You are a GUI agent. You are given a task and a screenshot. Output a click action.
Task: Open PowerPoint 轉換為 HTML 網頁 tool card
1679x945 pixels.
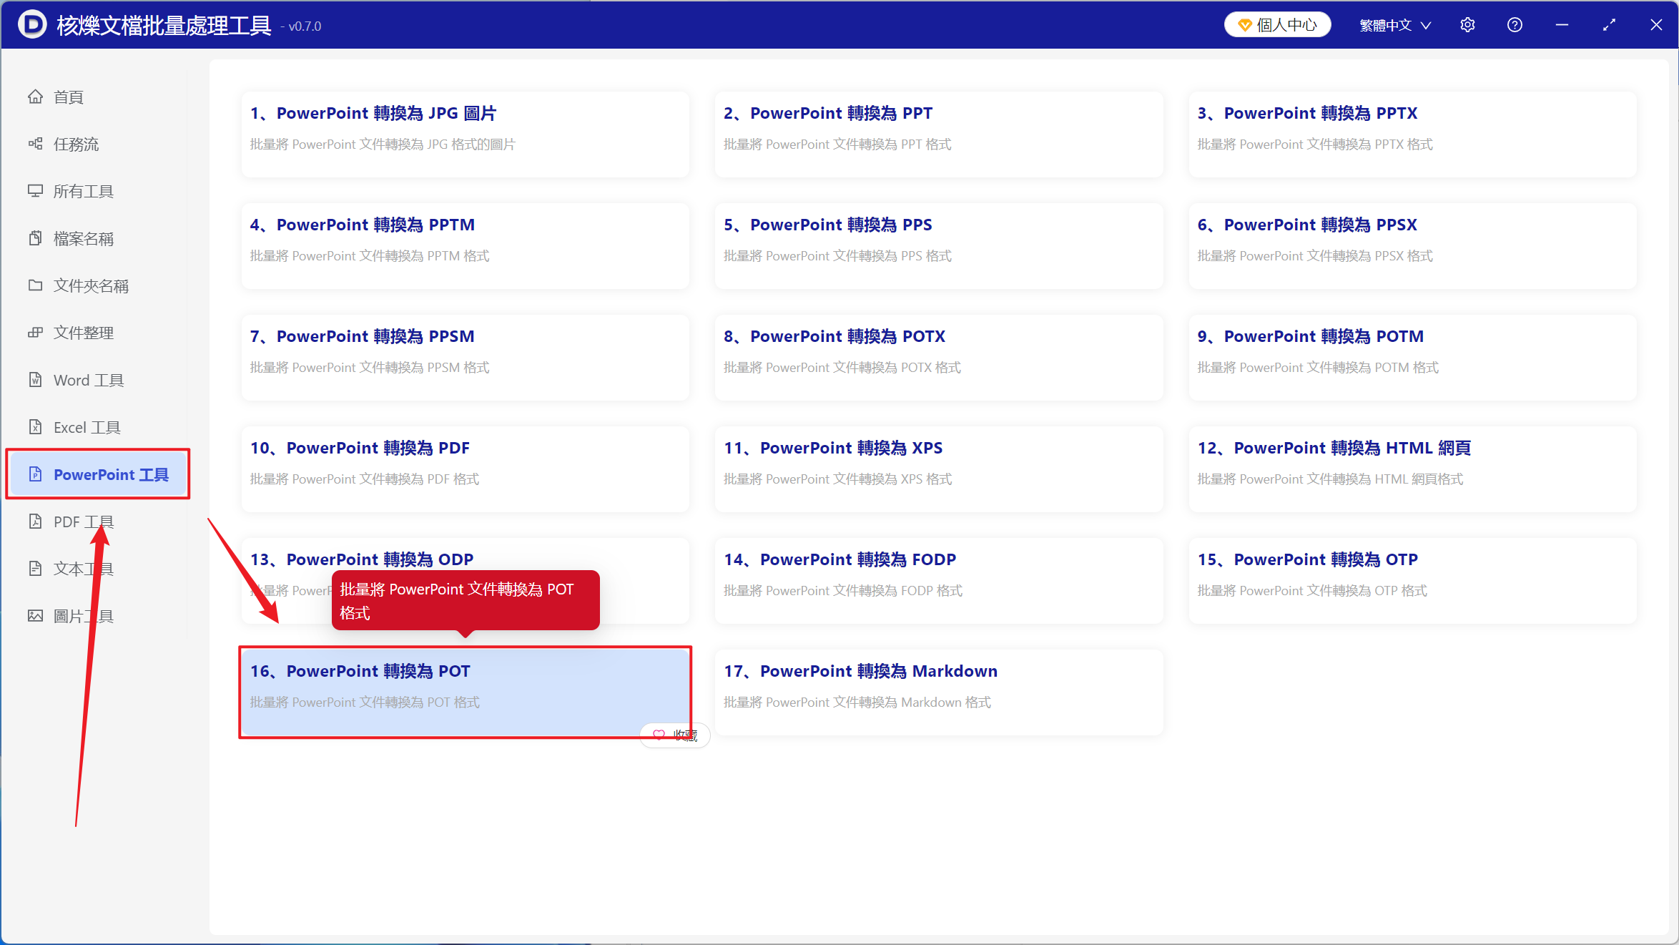1412,469
